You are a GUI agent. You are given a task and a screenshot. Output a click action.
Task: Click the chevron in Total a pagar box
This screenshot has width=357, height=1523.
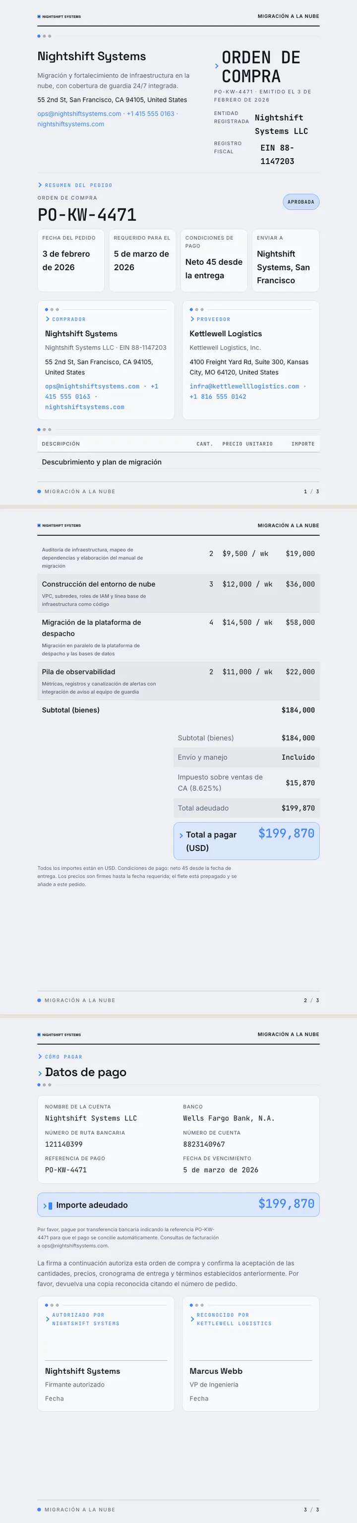tap(181, 836)
